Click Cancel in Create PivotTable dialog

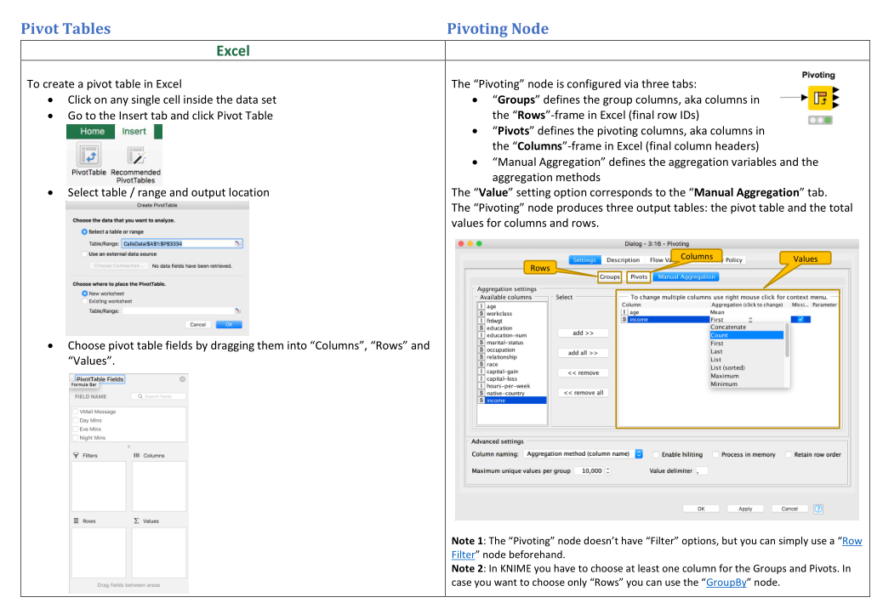(197, 324)
